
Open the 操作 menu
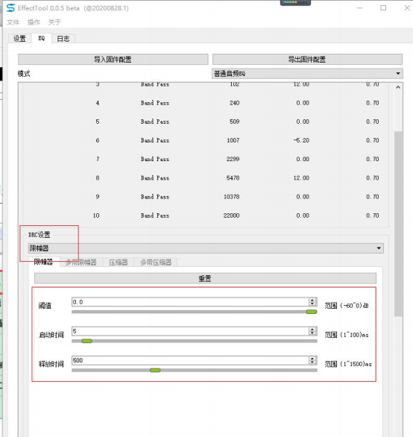[x=34, y=22]
